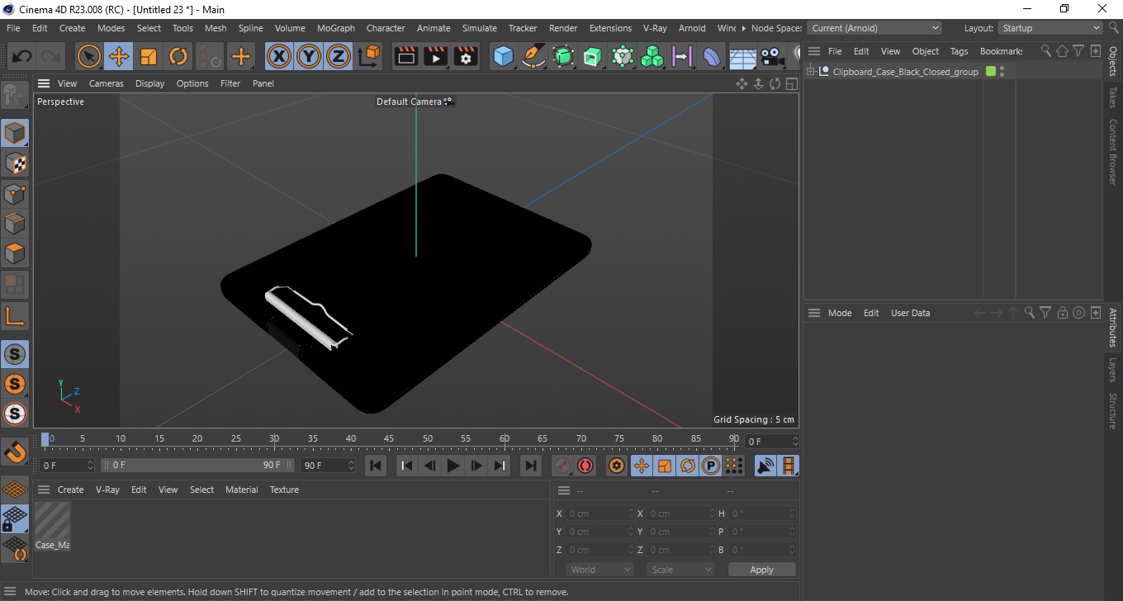Toggle coordinate system cube icon
This screenshot has height=601, width=1123.
tap(369, 56)
